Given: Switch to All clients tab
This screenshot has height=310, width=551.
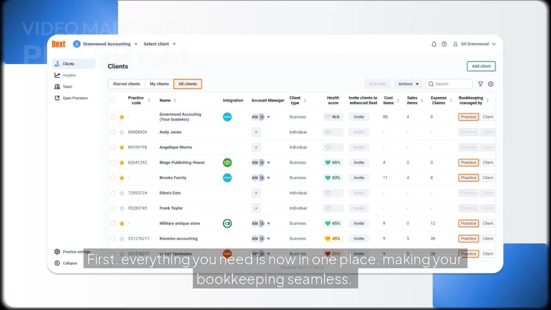Looking at the screenshot, I should pos(188,84).
